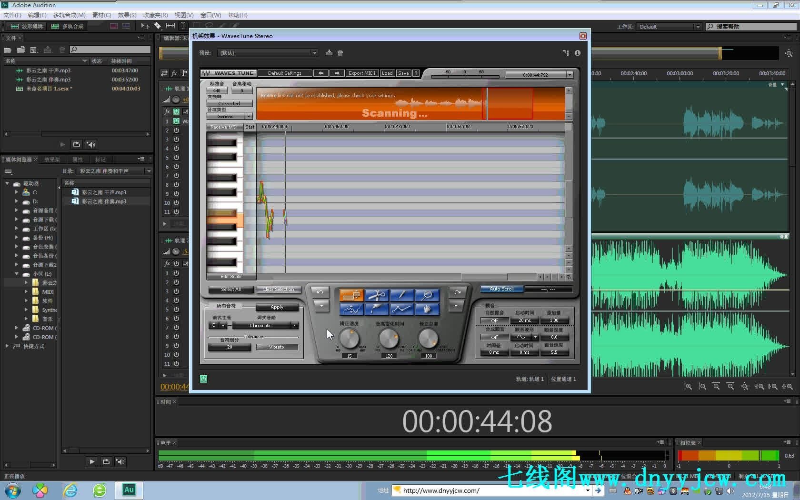The image size is (800, 500).
Task: Switch to 波形编辑 view
Action: (28, 26)
